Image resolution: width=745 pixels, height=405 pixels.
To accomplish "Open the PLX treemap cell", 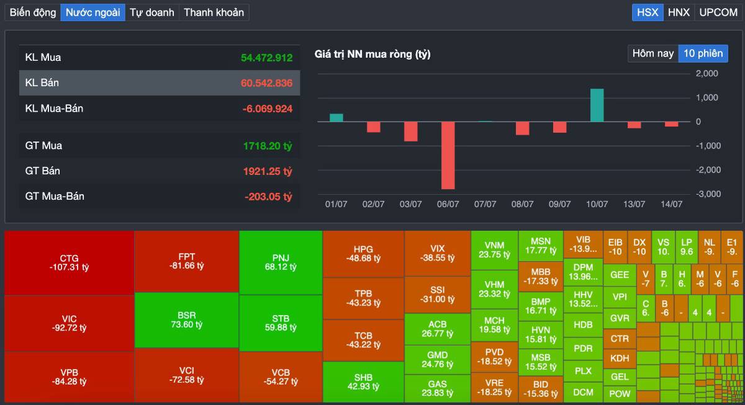I will coord(583,371).
